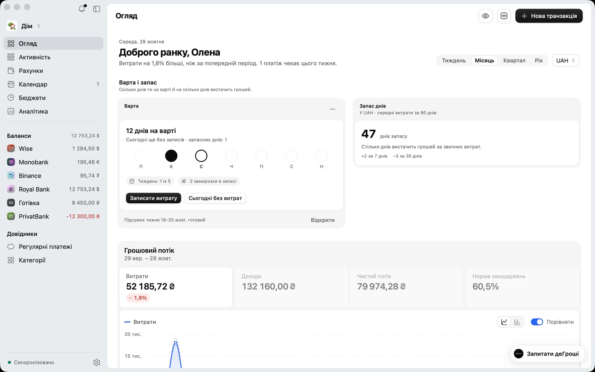
Task: Select the Місяць period tab
Action: tap(484, 60)
